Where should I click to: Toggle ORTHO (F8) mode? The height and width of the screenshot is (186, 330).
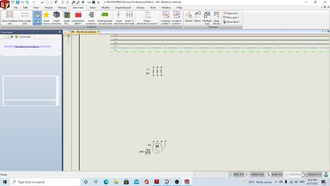tap(255, 175)
